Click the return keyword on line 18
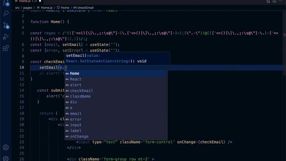 [x=46, y=113]
